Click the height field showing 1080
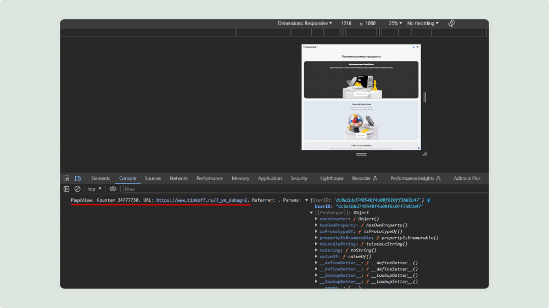Image resolution: width=549 pixels, height=308 pixels. (371, 23)
